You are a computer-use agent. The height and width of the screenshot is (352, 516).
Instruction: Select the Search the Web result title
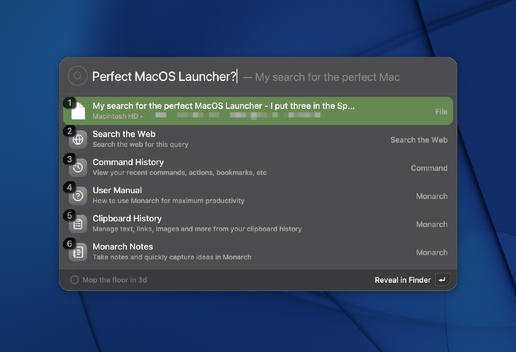pyautogui.click(x=124, y=134)
